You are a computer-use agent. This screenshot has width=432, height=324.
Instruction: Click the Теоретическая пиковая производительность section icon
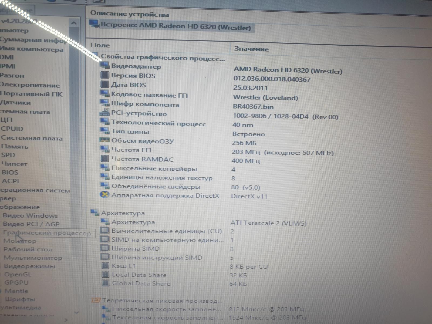(x=96, y=300)
